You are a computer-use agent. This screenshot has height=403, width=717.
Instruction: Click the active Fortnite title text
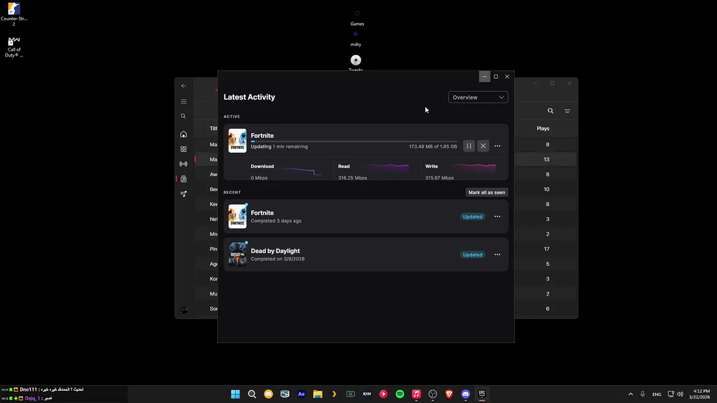[262, 135]
